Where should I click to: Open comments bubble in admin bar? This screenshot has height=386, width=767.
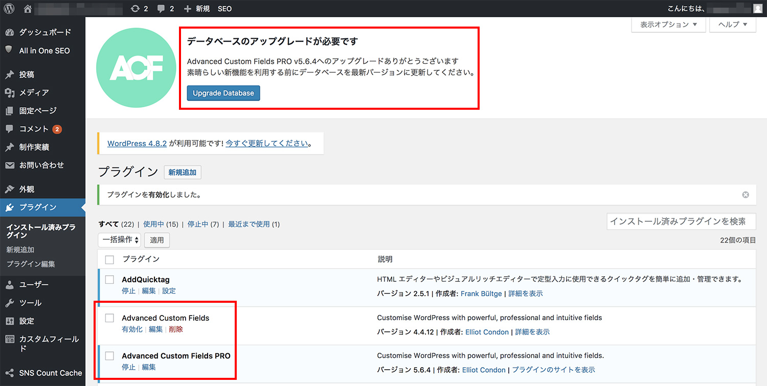point(161,9)
